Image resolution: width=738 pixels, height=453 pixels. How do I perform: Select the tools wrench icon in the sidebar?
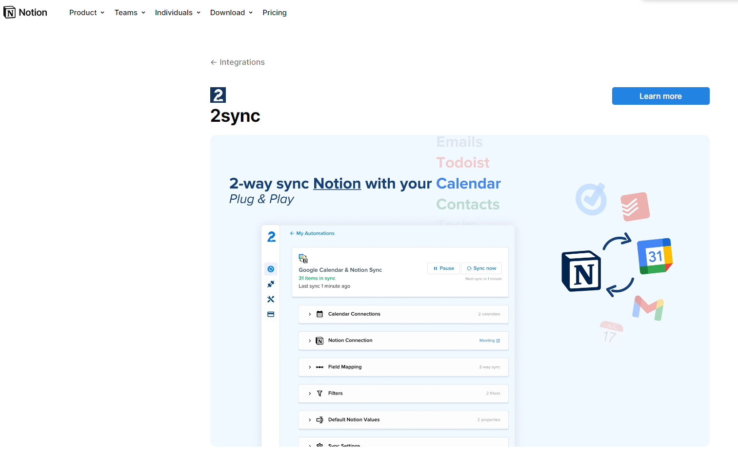point(271,299)
